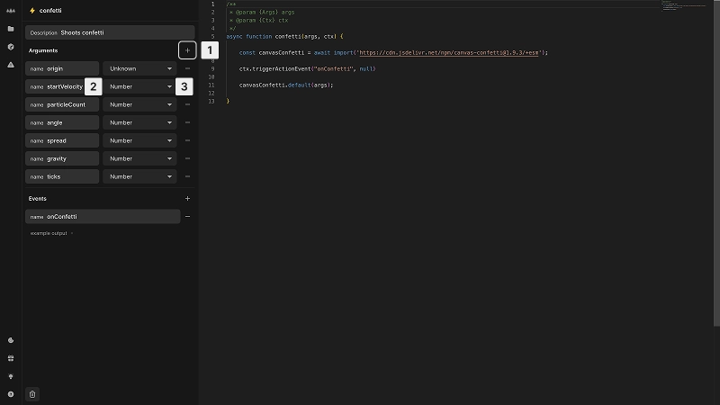Click the angle argument name field
This screenshot has height=405, width=720.
(62, 122)
